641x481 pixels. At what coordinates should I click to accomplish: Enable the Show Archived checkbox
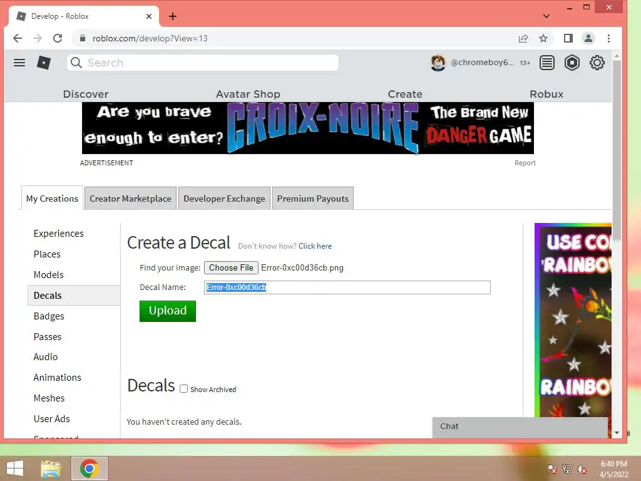183,388
